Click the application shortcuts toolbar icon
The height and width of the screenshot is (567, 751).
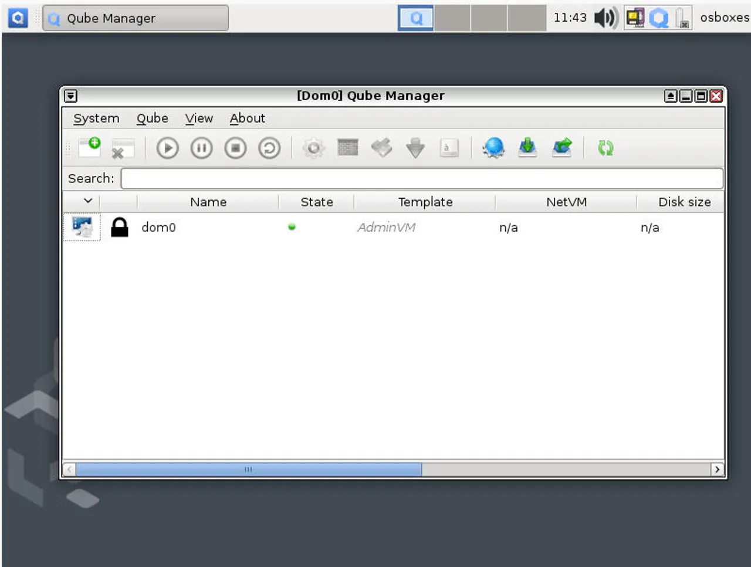coord(382,148)
